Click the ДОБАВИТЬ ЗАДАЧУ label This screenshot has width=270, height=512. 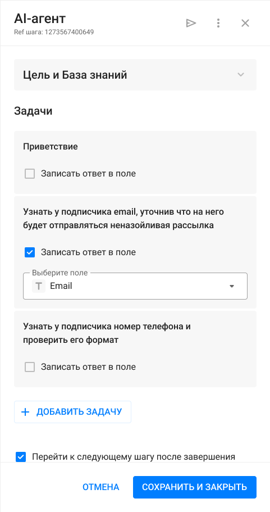point(79,412)
